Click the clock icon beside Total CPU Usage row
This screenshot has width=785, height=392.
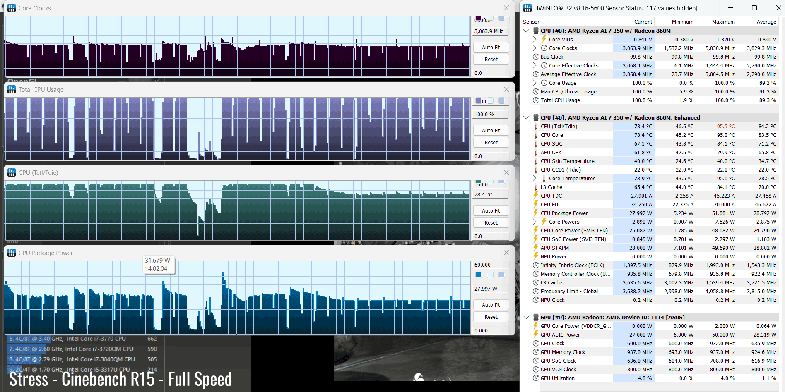(x=536, y=100)
